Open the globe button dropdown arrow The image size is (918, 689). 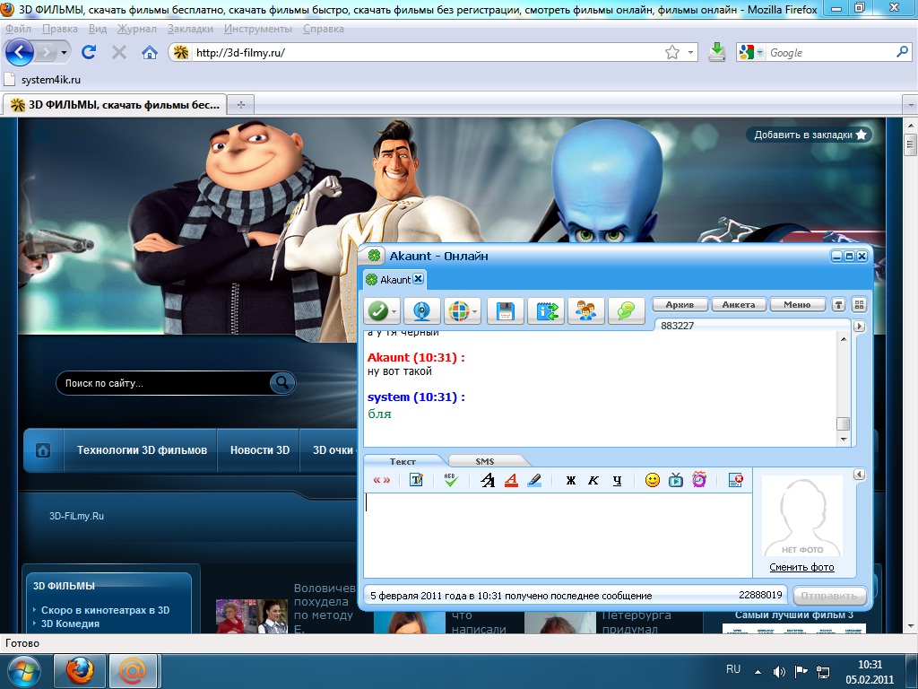click(x=475, y=311)
